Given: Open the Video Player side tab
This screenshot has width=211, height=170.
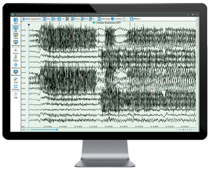Looking at the screenshot, I should pos(197,22).
